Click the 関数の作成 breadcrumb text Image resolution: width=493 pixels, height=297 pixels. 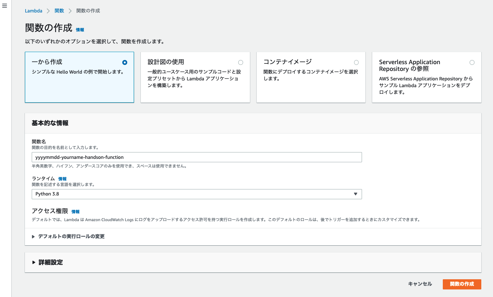point(88,11)
